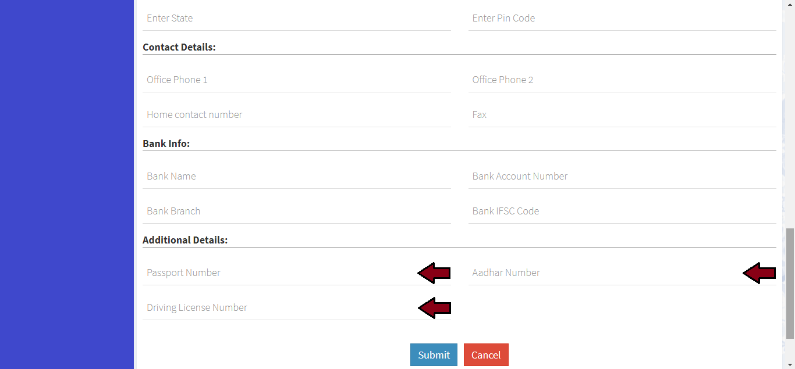This screenshot has width=795, height=369.
Task: Click the arrow beside Aadhar Number
Action: coord(759,273)
